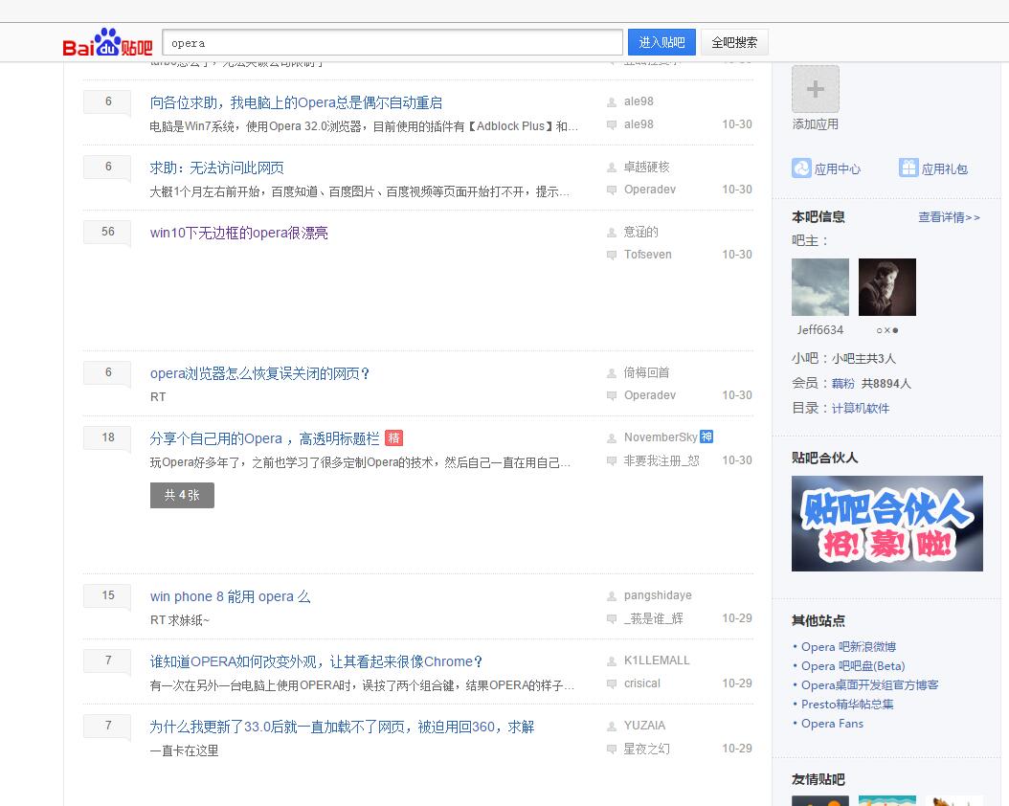Click the 共4张 image count button
Viewport: 1009px width, 806px height.
(x=182, y=495)
